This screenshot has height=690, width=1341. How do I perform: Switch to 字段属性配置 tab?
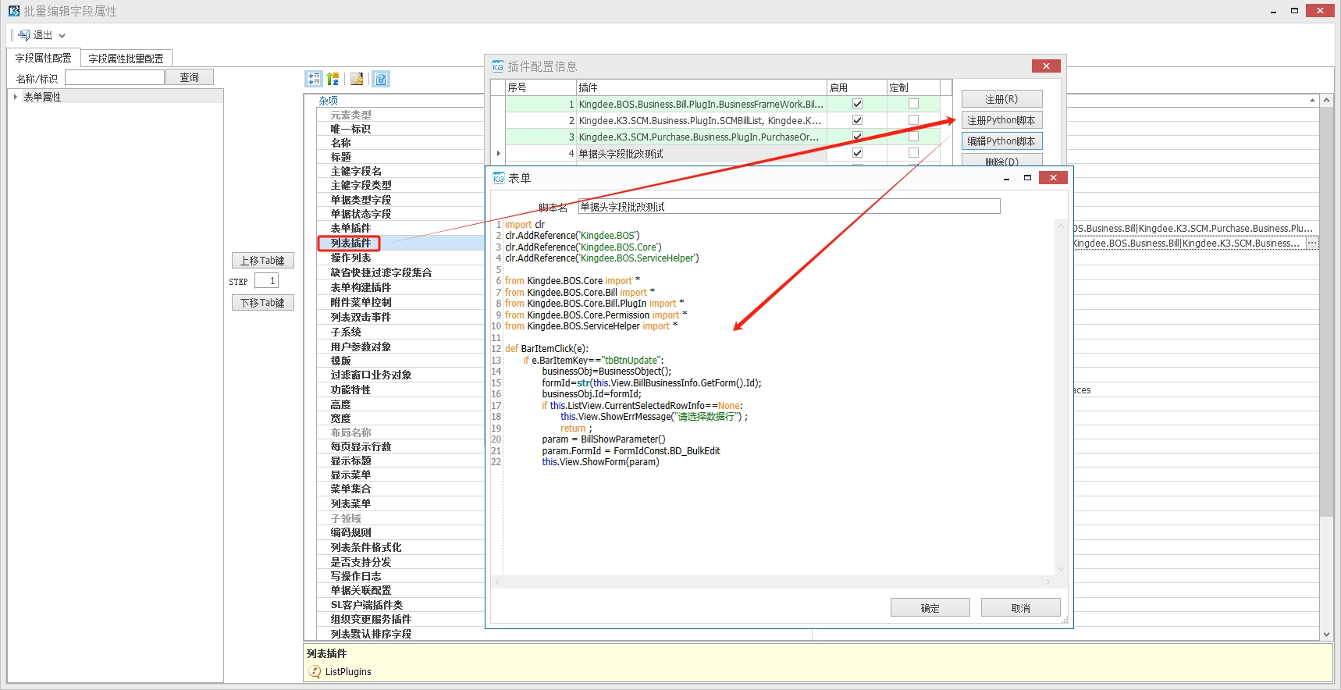pos(43,58)
